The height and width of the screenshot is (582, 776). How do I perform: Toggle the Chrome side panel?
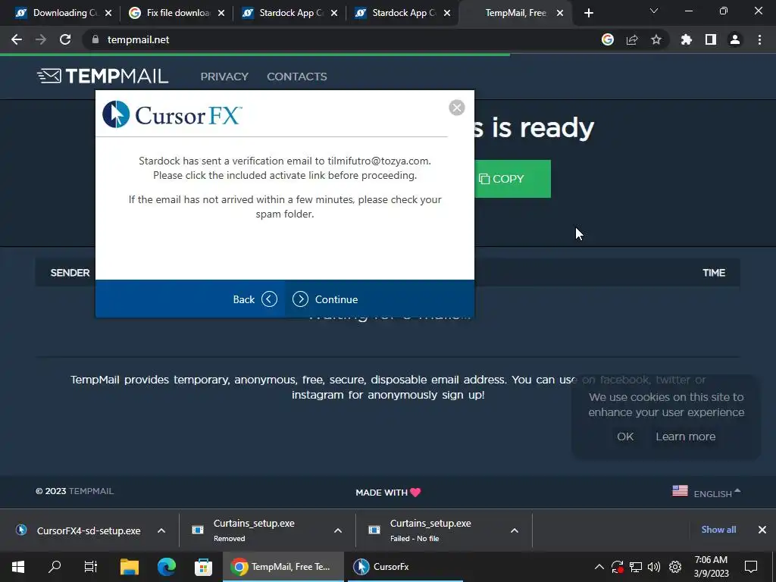711,39
